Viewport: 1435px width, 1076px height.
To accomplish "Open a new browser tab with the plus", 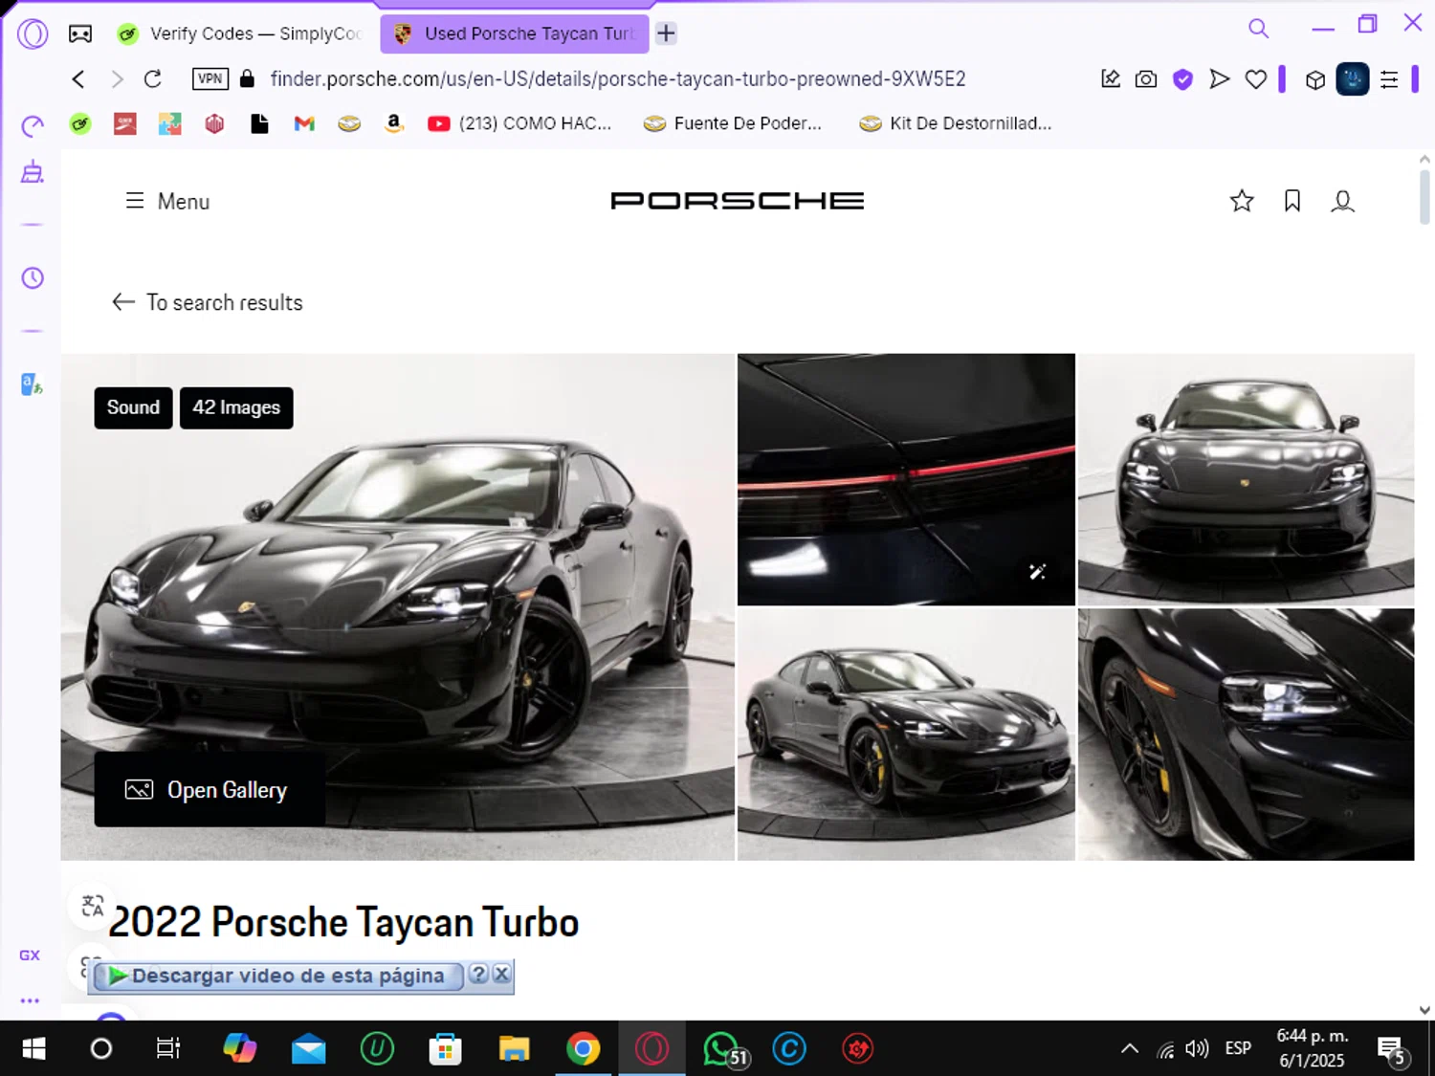I will (x=666, y=33).
